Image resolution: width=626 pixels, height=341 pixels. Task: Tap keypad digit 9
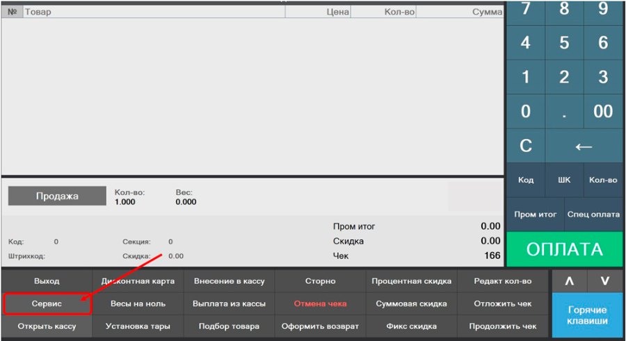[x=603, y=13]
